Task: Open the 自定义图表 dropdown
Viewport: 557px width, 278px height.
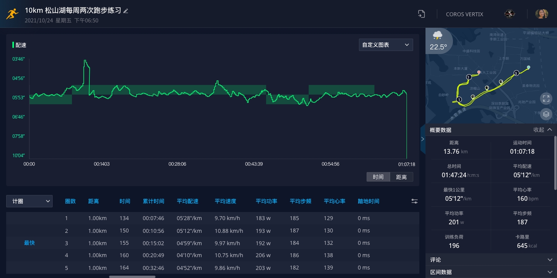Action: (386, 45)
